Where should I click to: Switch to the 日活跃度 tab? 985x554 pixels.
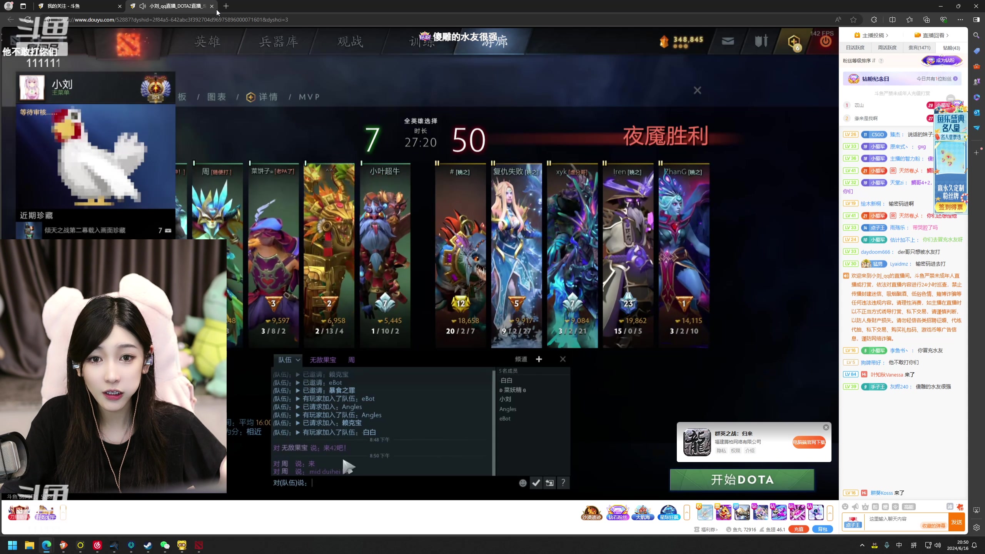855,48
